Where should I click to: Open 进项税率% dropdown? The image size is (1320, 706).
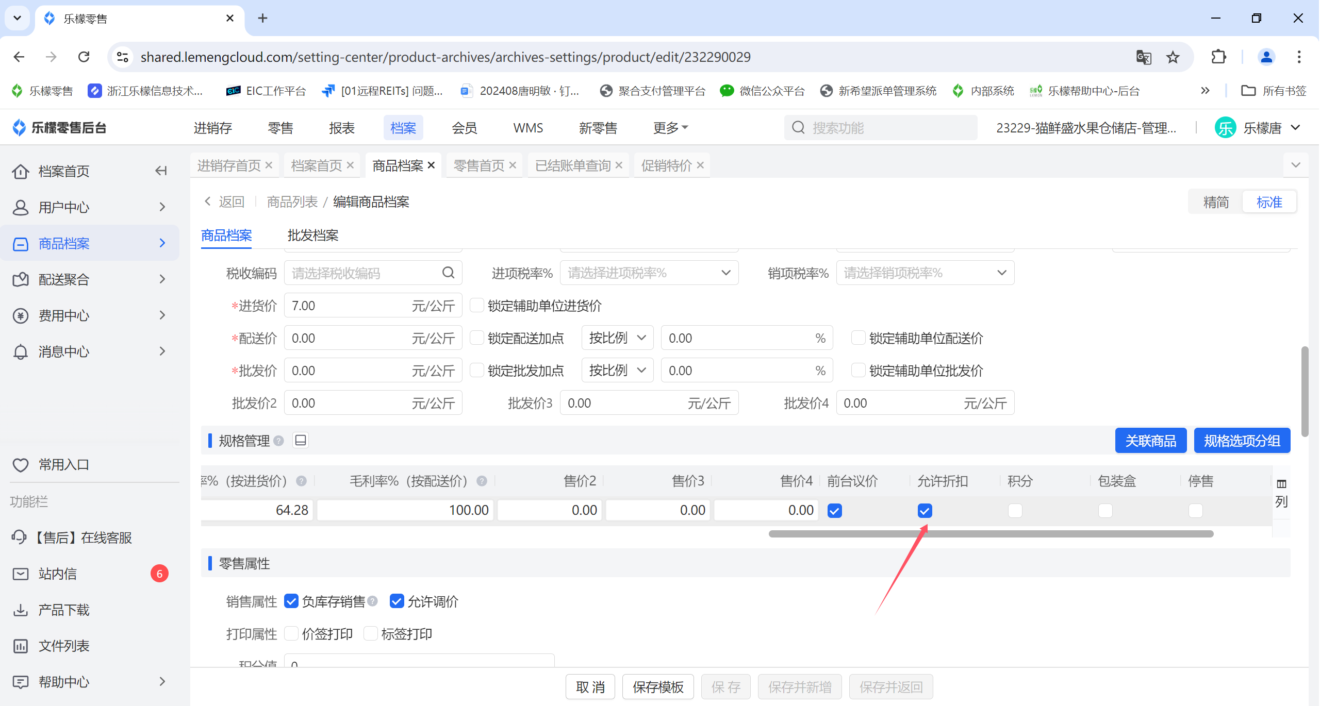click(x=649, y=273)
